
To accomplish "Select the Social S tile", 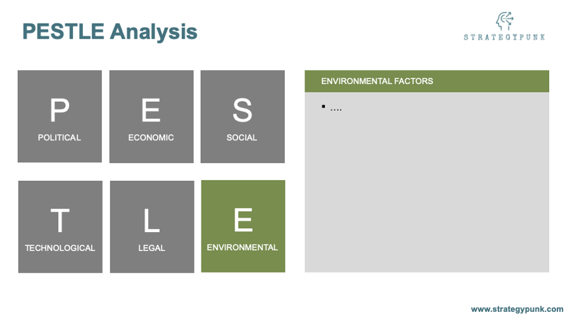I will coord(243,116).
